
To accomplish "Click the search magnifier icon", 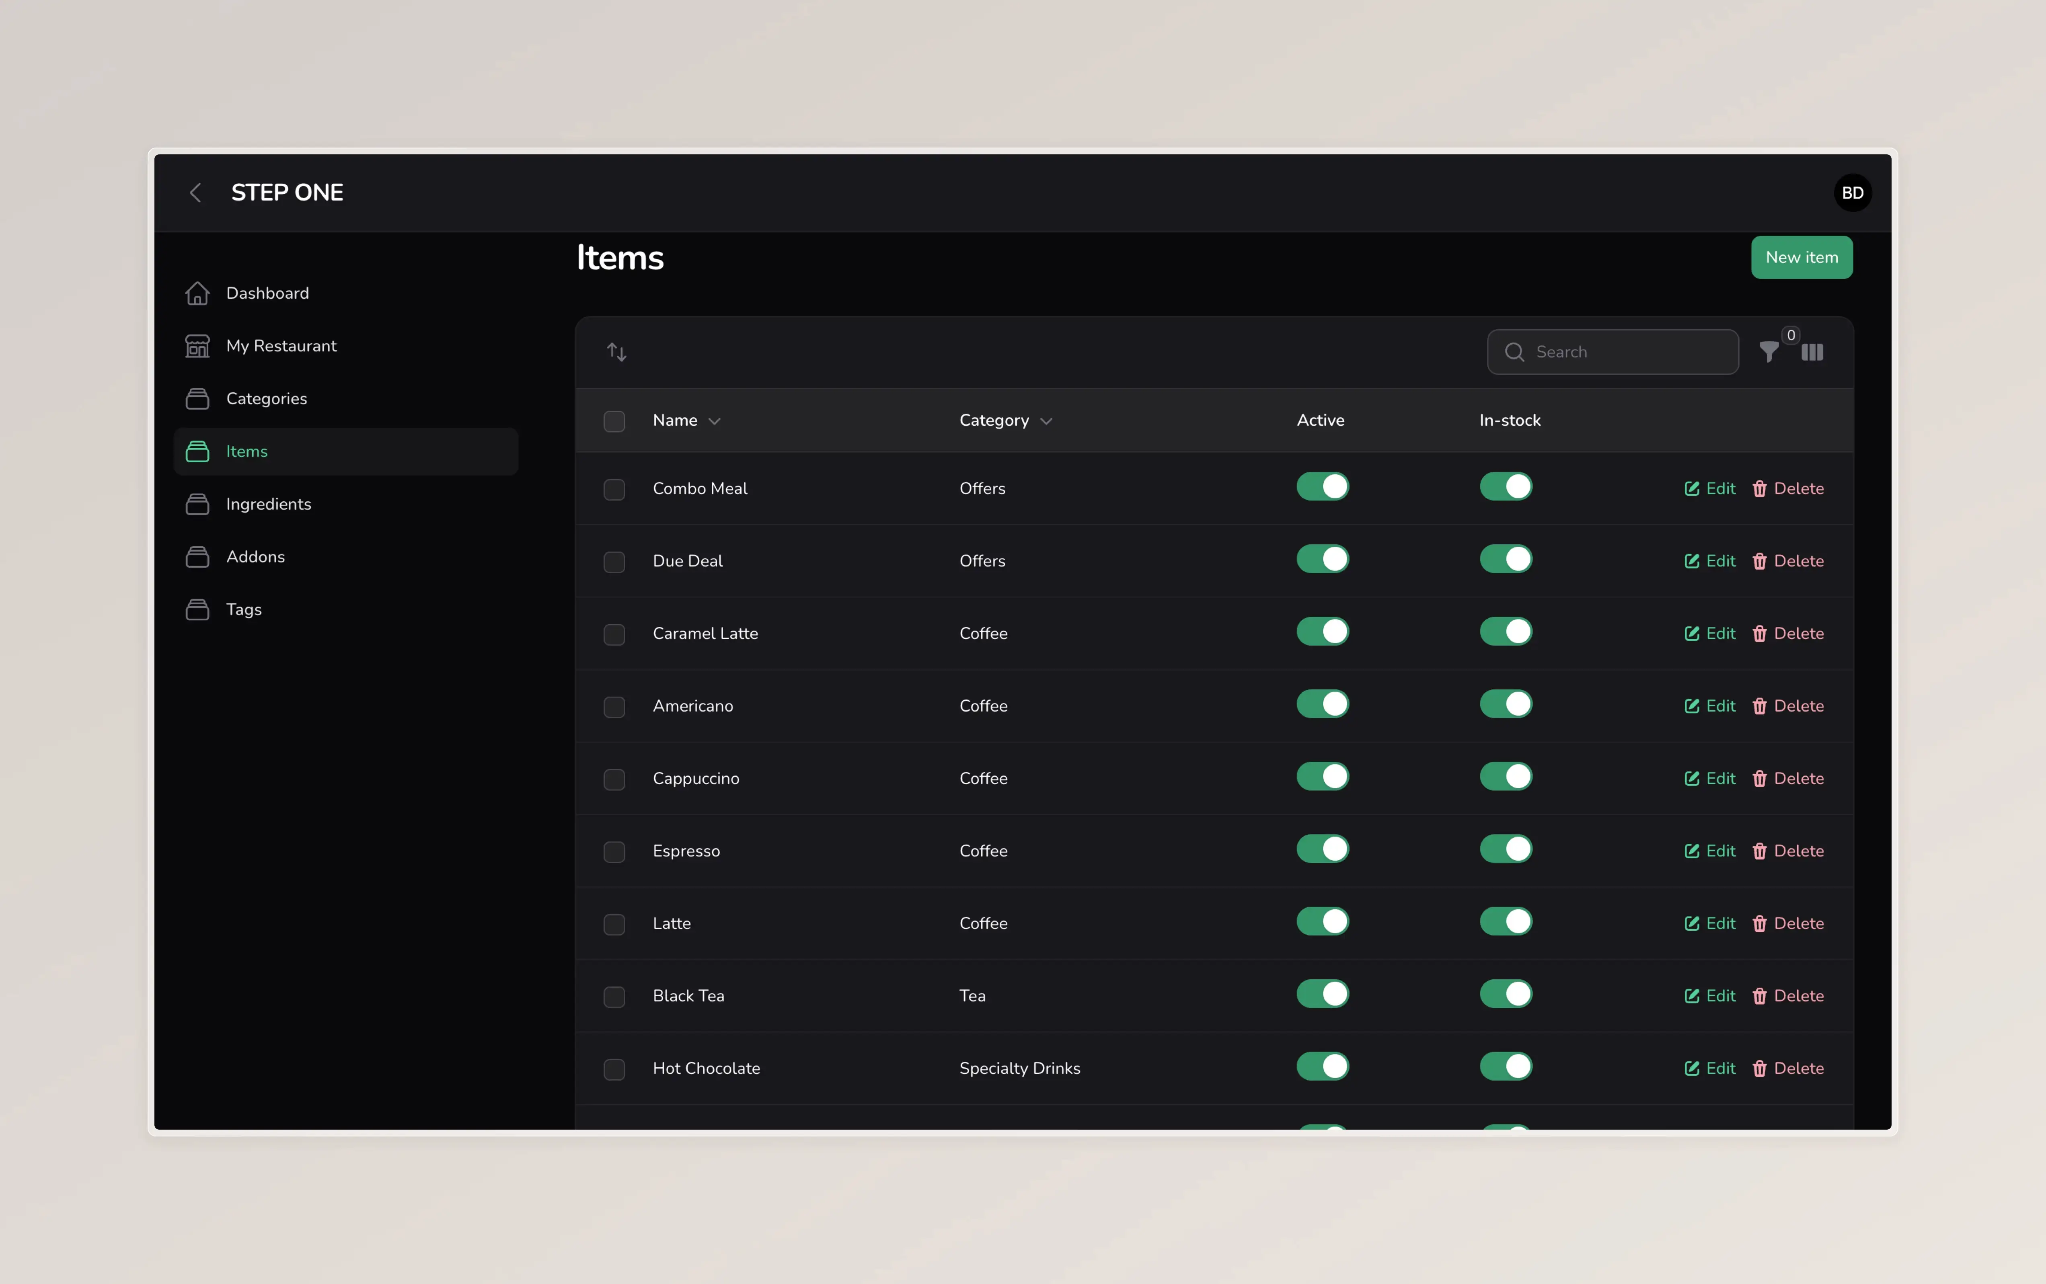I will [x=1514, y=352].
